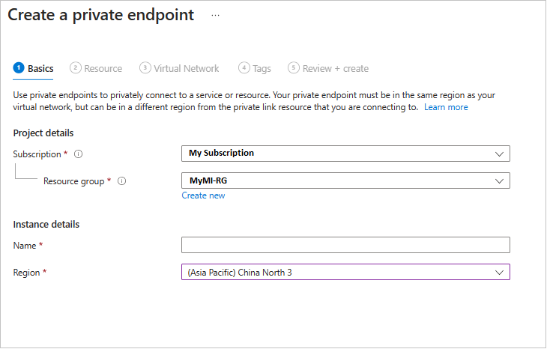
Task: Click the step 3 Virtual Network circle icon
Action: (145, 68)
